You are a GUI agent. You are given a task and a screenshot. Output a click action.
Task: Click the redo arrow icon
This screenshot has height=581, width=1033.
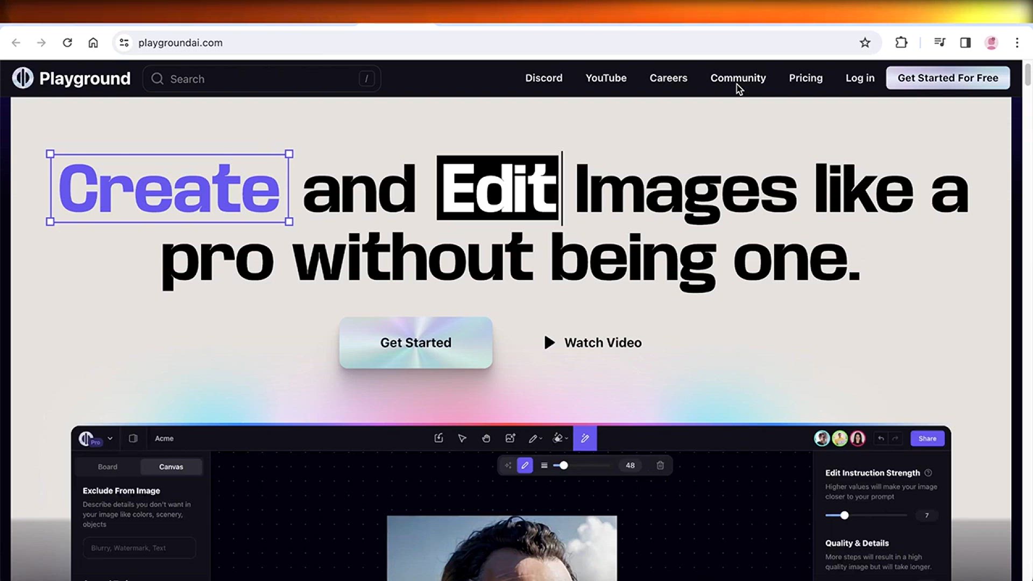[895, 438]
